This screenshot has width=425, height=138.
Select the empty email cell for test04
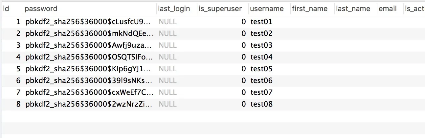point(390,57)
